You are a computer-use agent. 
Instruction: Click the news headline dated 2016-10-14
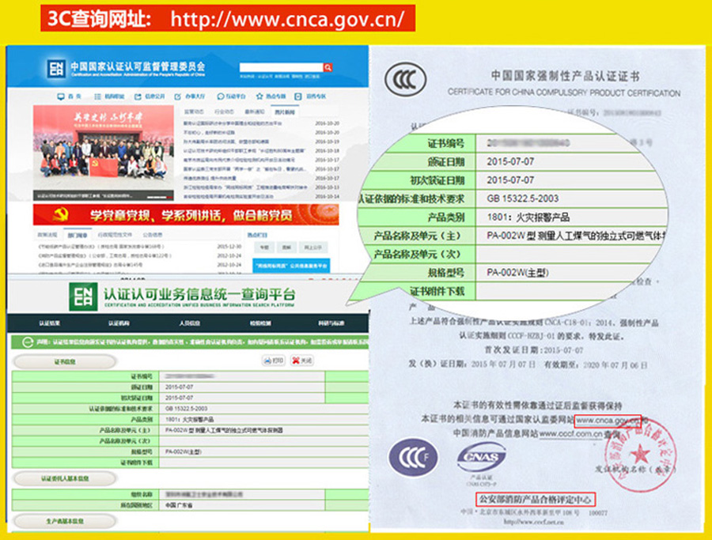point(229,197)
